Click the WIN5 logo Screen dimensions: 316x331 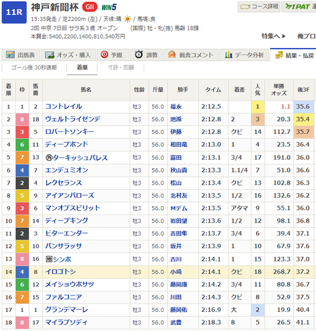[109, 7]
